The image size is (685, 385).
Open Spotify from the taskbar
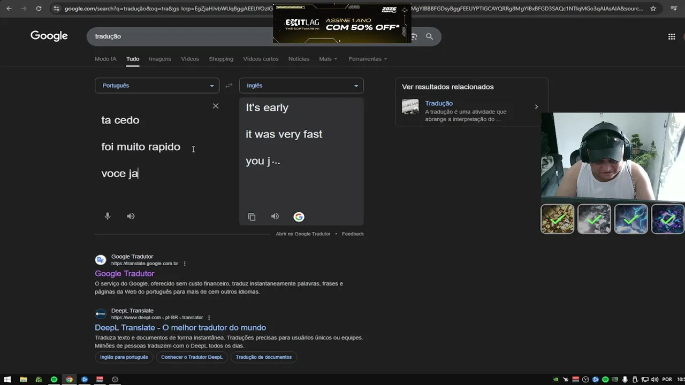click(x=54, y=379)
